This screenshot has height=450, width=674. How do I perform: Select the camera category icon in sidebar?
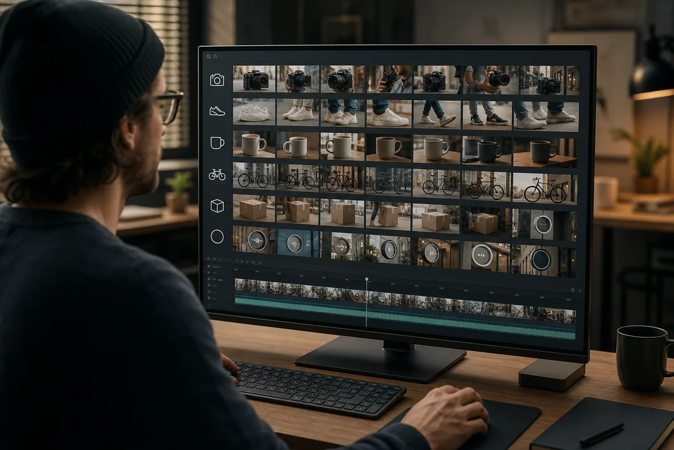pos(217,80)
